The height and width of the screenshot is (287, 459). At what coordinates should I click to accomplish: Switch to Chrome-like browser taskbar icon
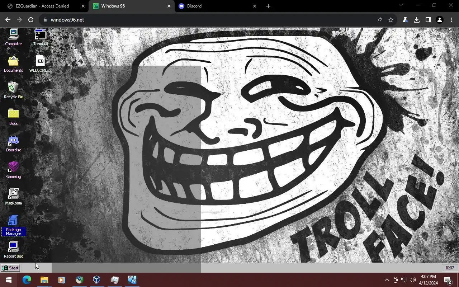79,280
